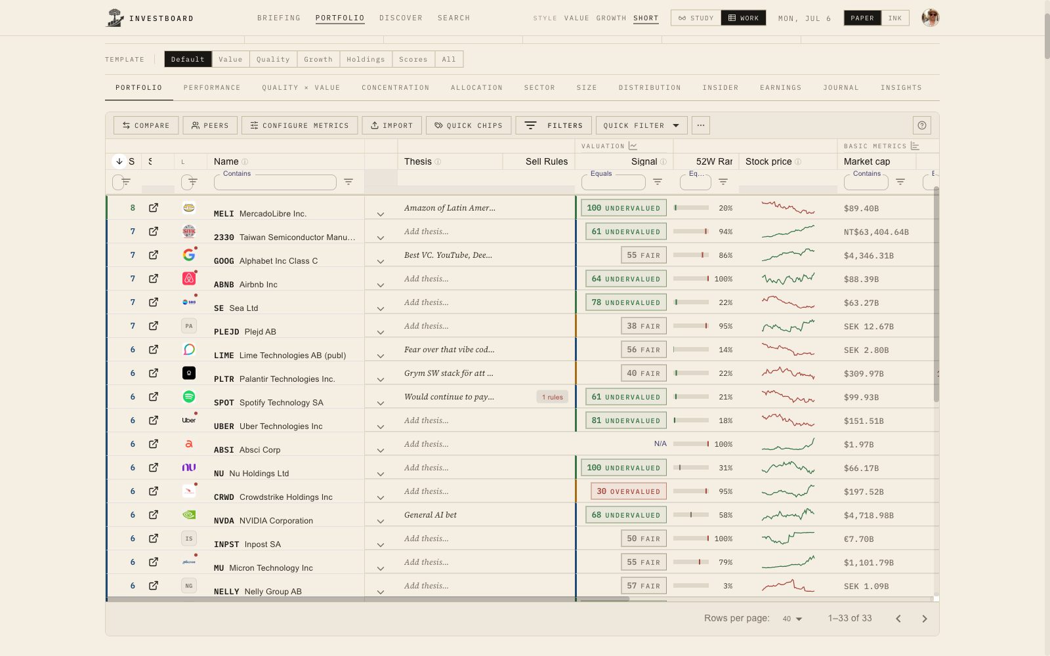Open MercadoLibre external link icon

153,208
